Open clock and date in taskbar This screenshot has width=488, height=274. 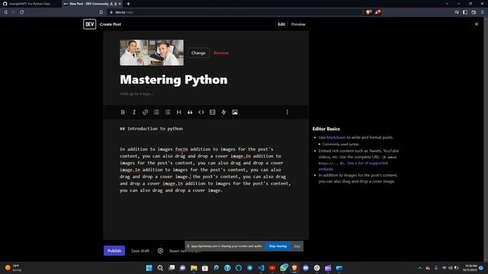[x=470, y=268]
